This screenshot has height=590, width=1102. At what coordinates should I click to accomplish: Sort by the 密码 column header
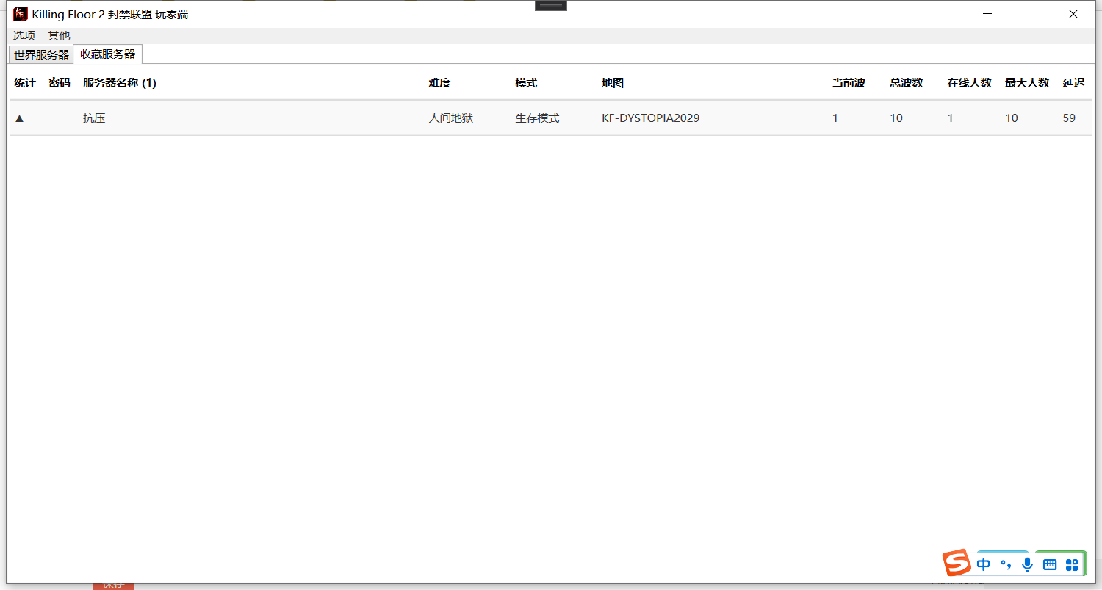(x=60, y=83)
